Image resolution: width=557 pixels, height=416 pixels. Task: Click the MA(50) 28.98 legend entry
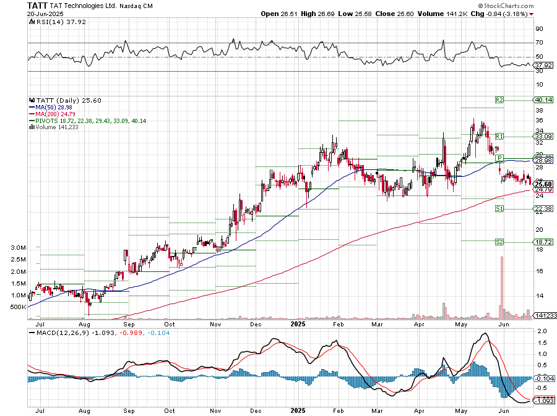click(54, 107)
